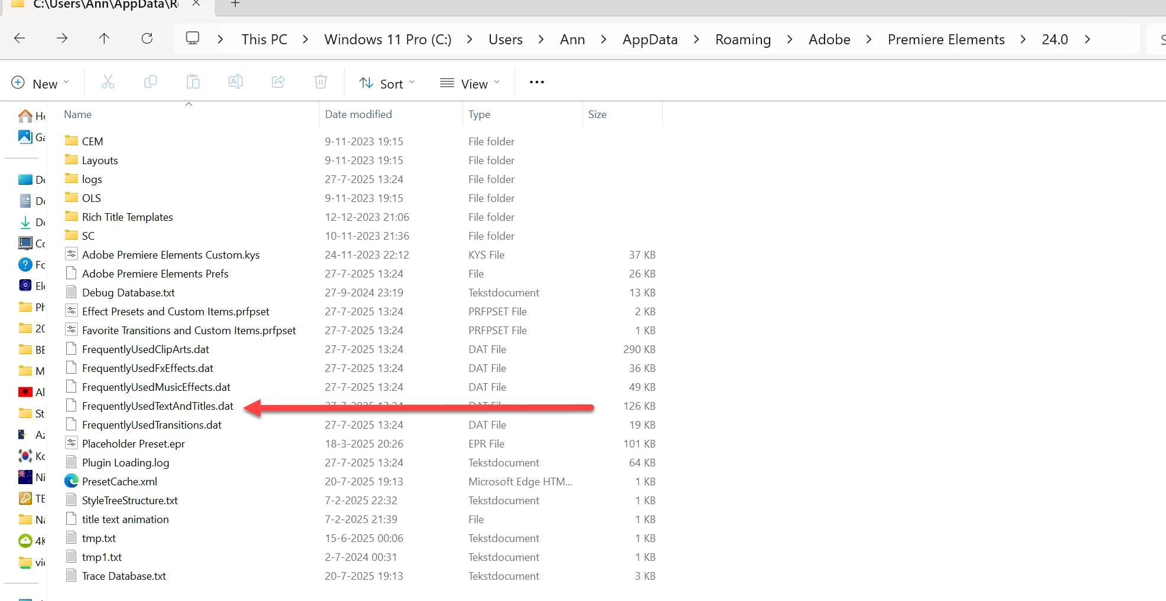Select Adobe Premiere Elements Prefs file
Image resolution: width=1166 pixels, height=601 pixels.
coord(155,273)
